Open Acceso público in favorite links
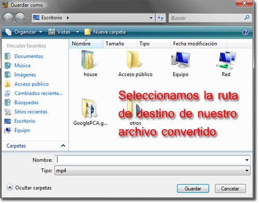The height and width of the screenshot is (203, 259). (x=32, y=84)
